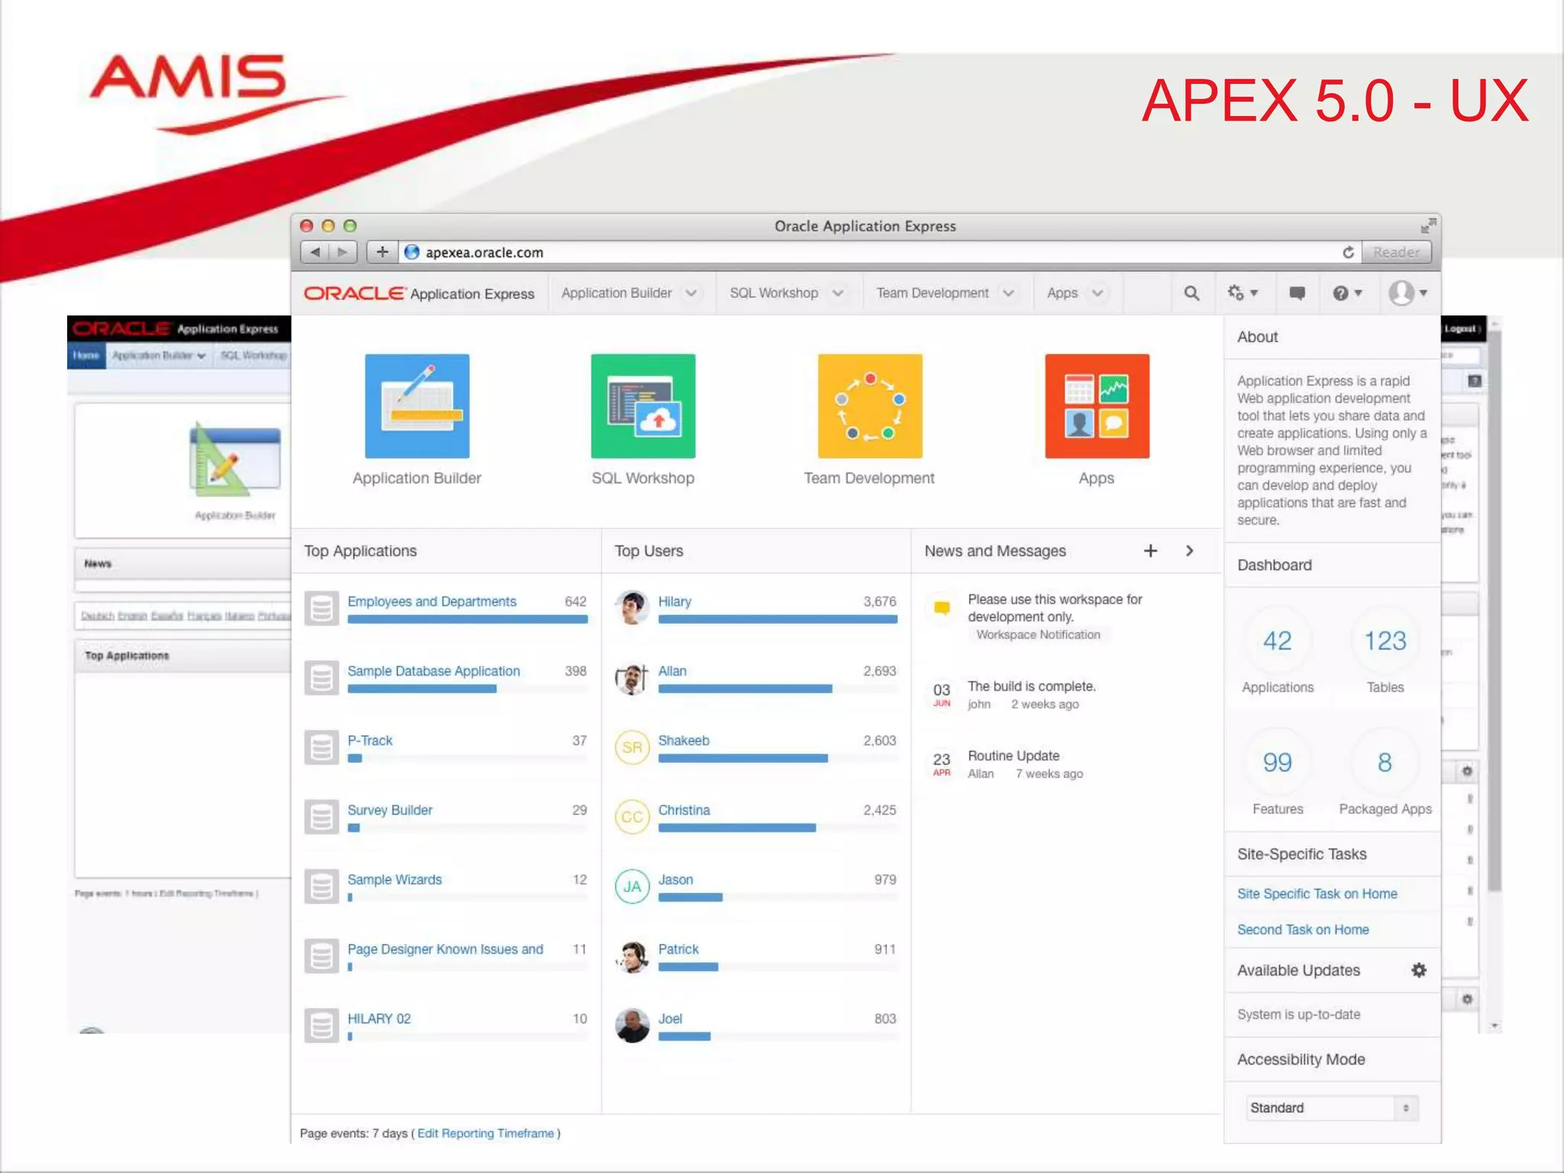1564x1173 pixels.
Task: Click Shakeeb's SR initials avatar
Action: (x=632, y=747)
